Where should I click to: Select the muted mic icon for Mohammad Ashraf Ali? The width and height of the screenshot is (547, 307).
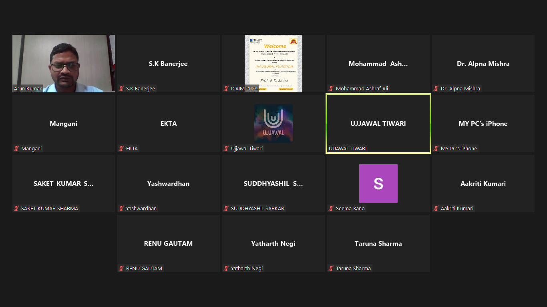tap(331, 88)
